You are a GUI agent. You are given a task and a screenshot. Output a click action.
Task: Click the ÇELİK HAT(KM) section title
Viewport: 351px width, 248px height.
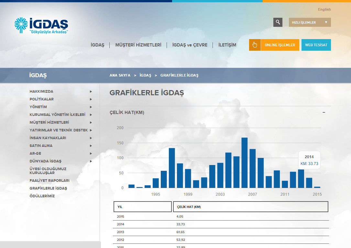[x=127, y=112]
